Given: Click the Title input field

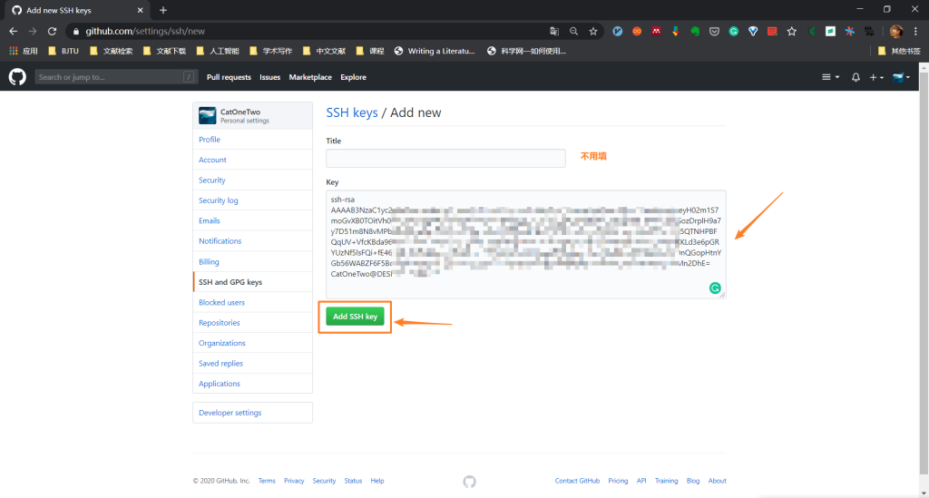Looking at the screenshot, I should coord(445,158).
